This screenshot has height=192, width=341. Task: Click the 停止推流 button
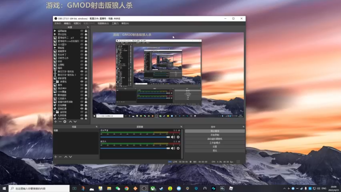point(215,131)
